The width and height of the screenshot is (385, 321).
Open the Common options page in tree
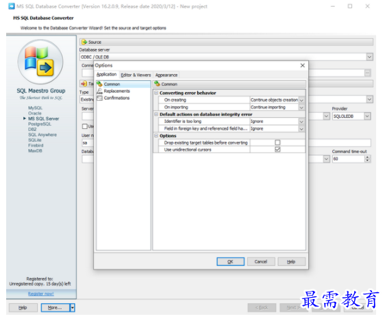point(112,84)
